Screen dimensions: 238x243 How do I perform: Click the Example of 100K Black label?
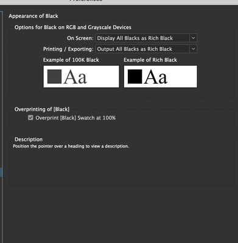coord(71,60)
